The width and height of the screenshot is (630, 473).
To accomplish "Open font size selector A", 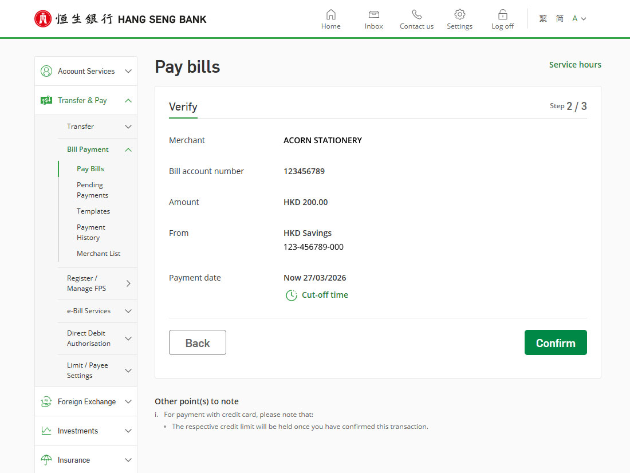I will point(579,18).
